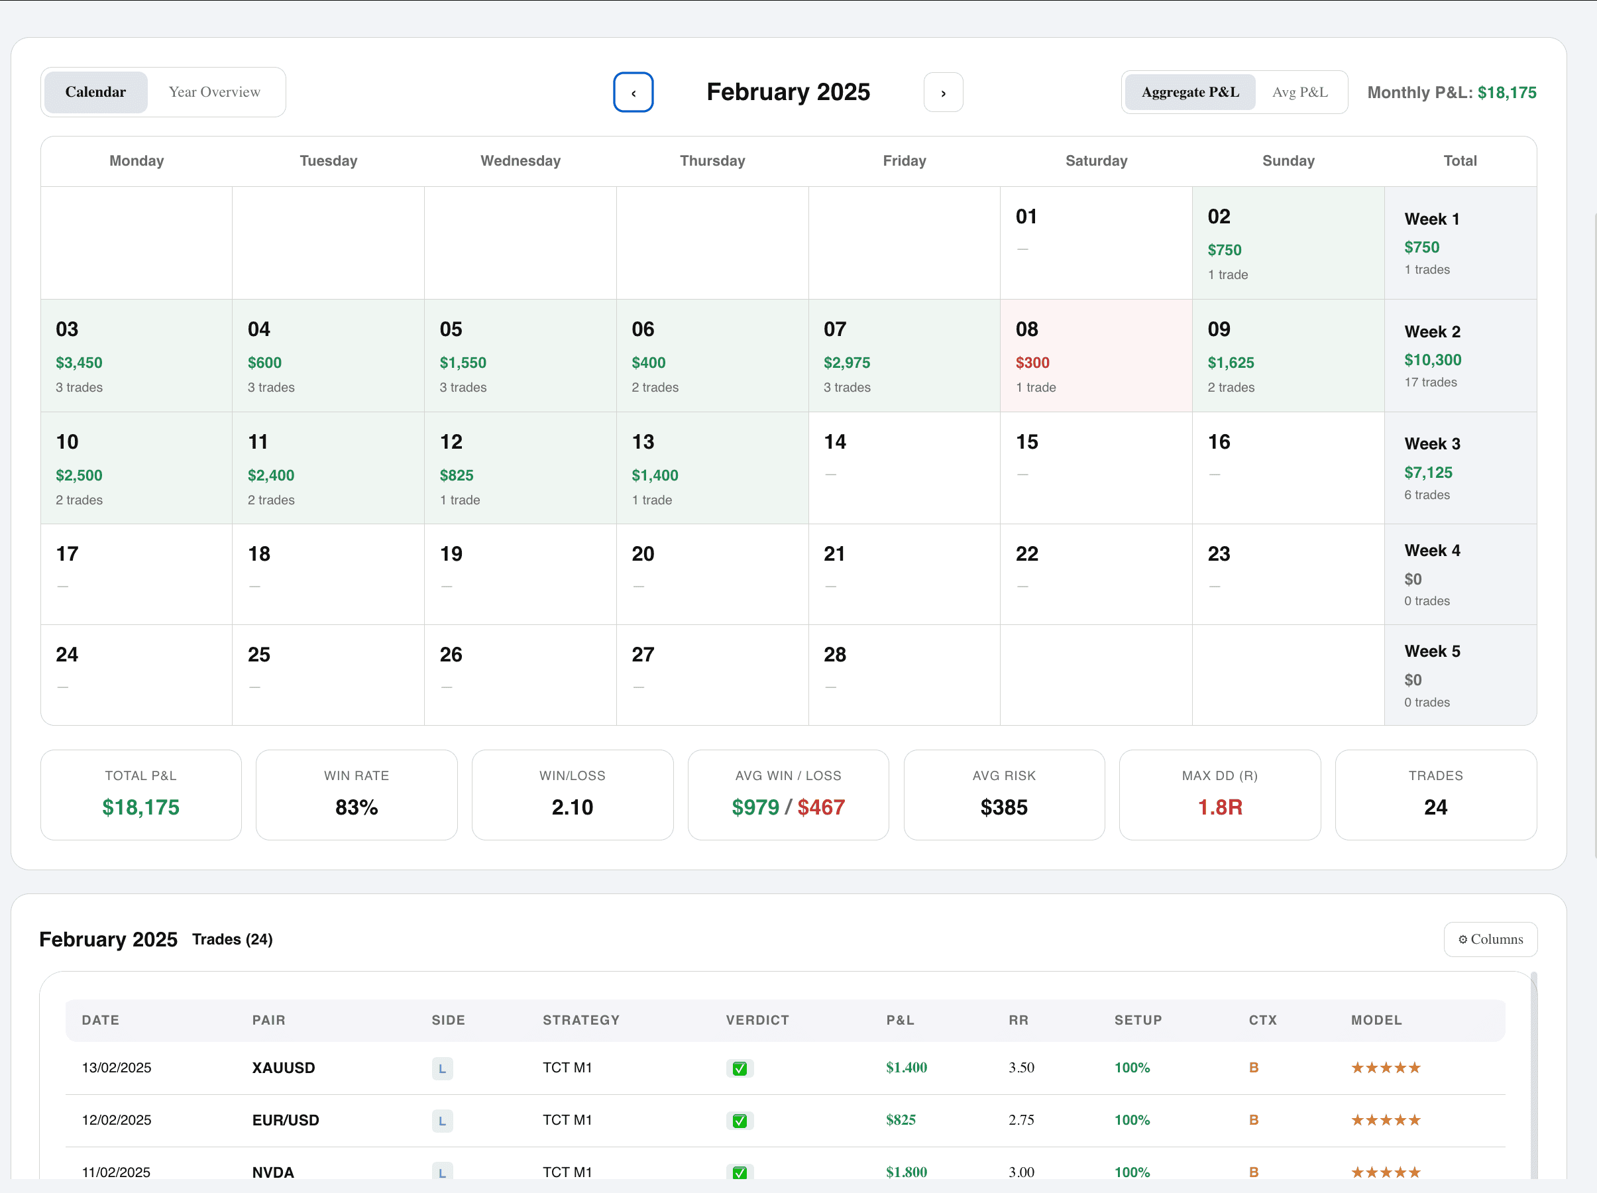Open the Columns dropdown

[x=1490, y=938]
